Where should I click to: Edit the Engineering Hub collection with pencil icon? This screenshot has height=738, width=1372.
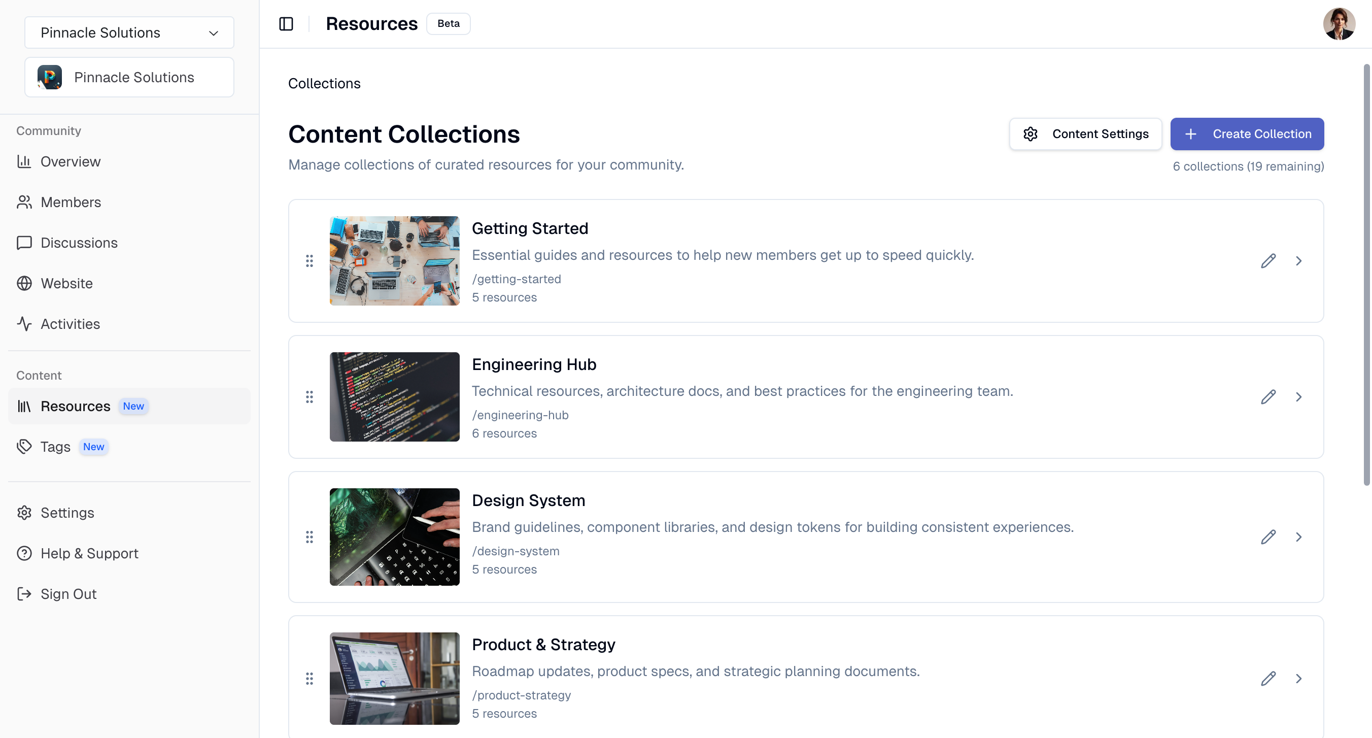pos(1268,396)
